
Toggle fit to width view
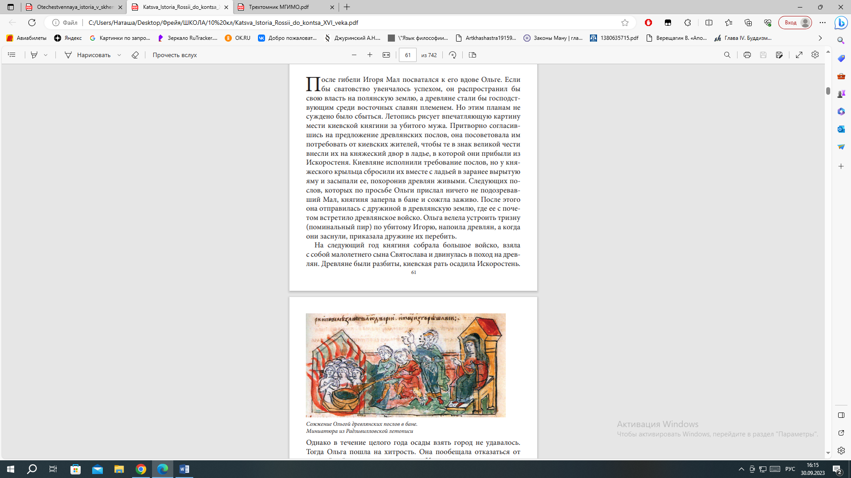pyautogui.click(x=386, y=55)
